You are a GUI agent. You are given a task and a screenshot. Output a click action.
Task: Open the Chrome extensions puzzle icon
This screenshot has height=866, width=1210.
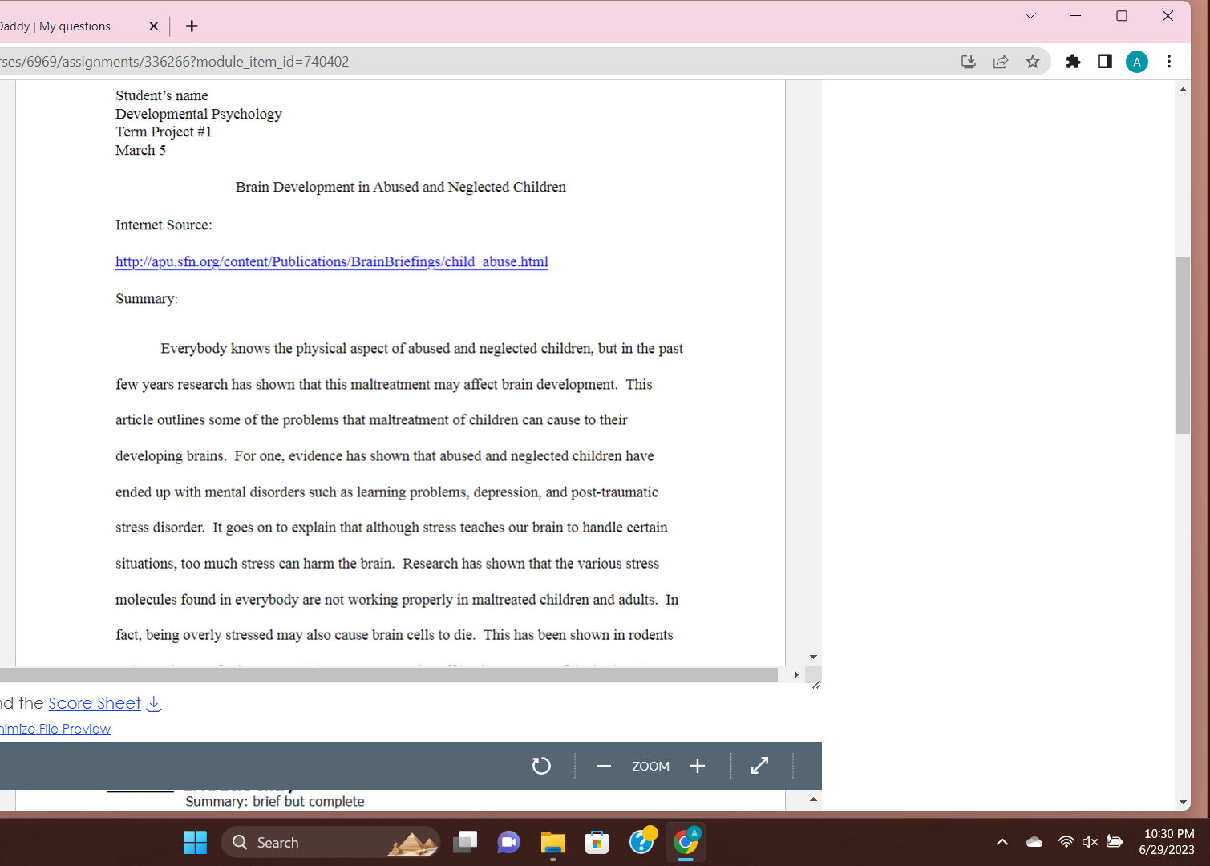[1073, 62]
